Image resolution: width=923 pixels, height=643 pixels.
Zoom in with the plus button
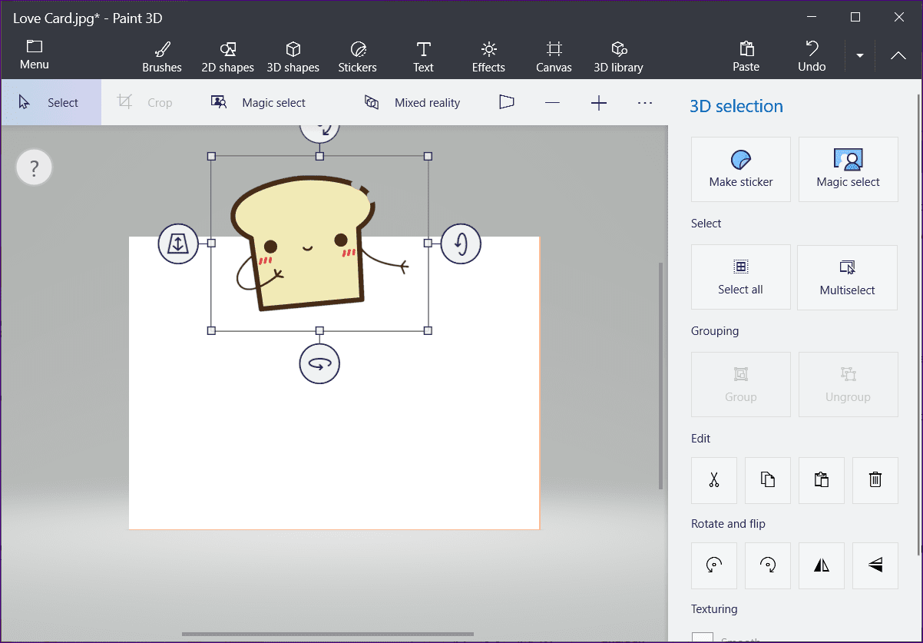pos(599,102)
